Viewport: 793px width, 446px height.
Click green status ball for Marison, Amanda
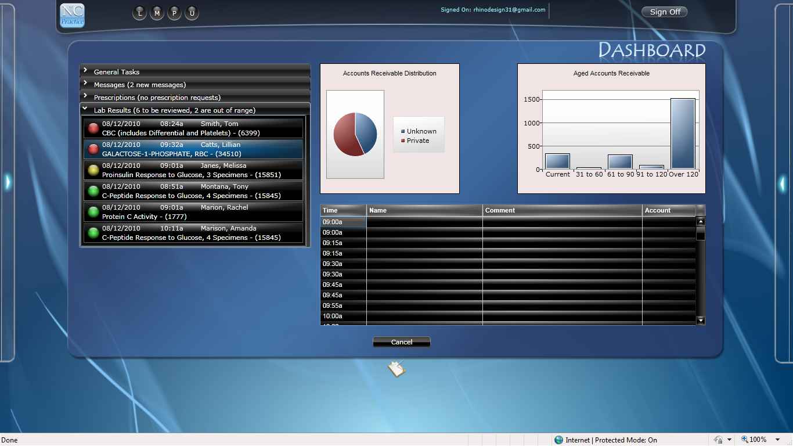pyautogui.click(x=93, y=233)
